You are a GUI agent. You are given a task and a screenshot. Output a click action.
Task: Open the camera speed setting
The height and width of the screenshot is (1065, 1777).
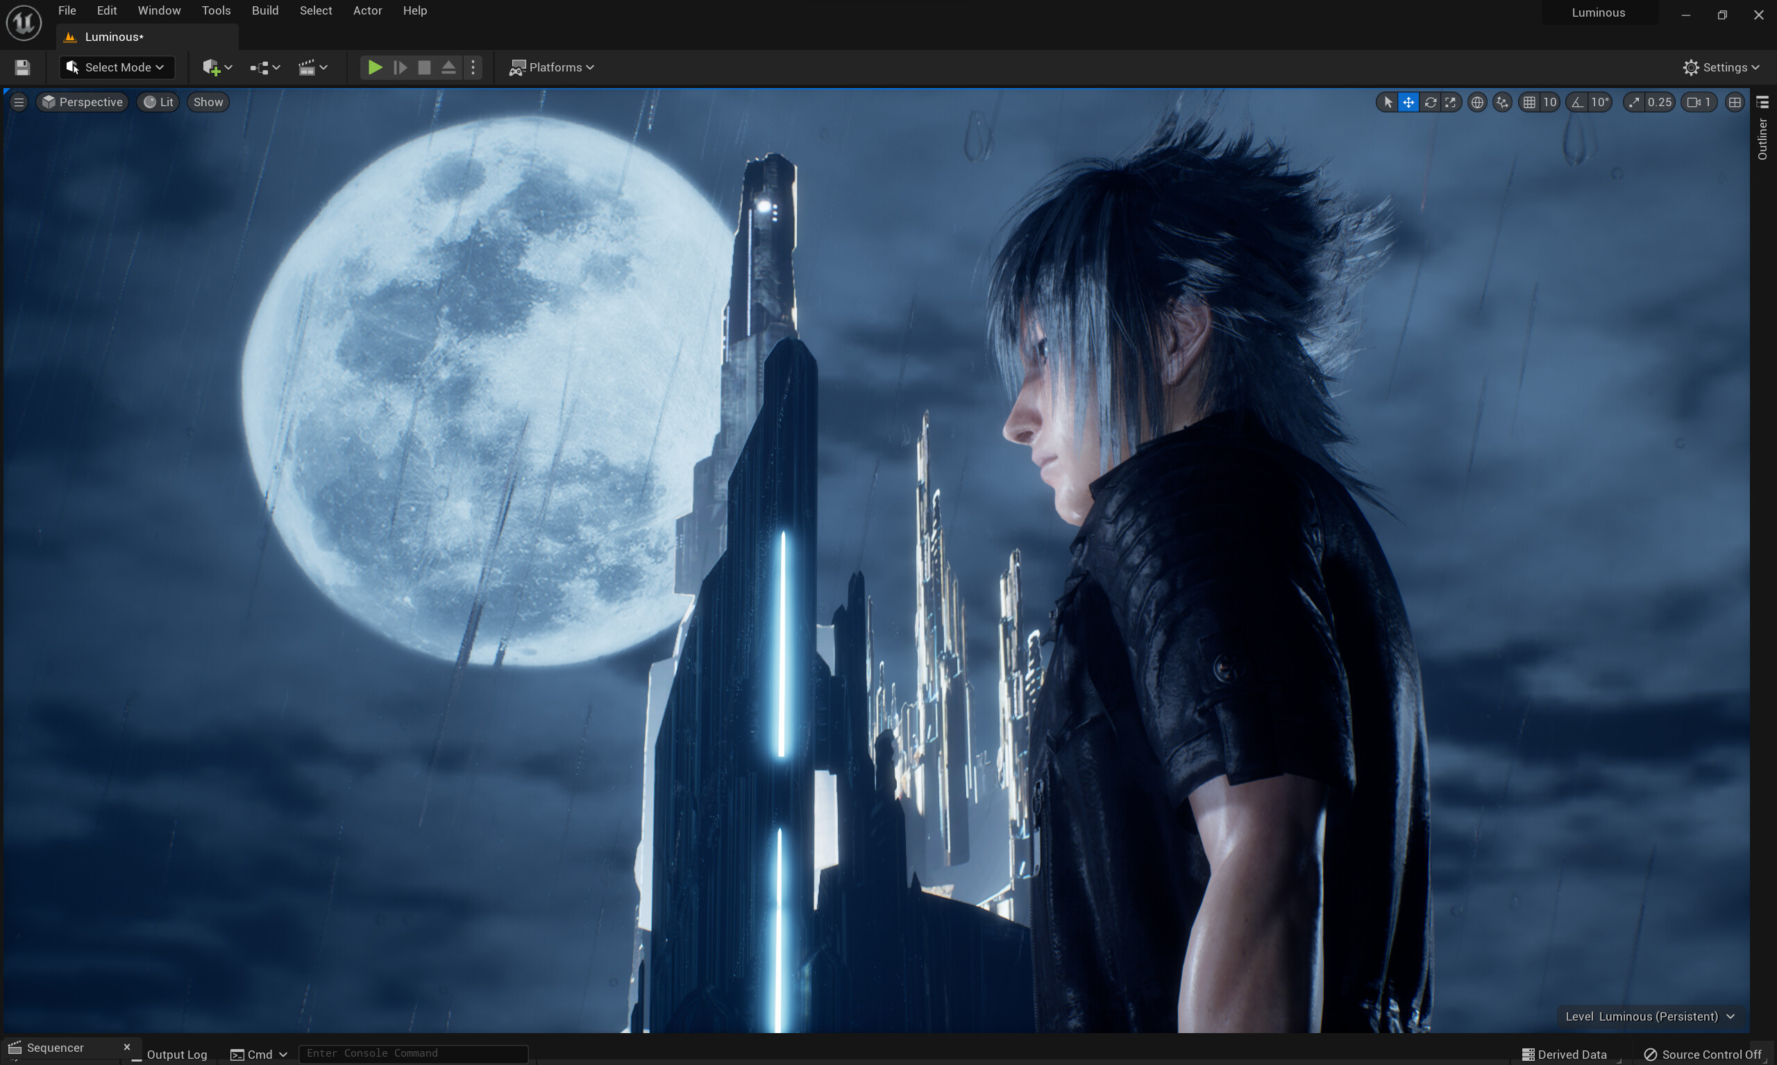click(x=1699, y=102)
